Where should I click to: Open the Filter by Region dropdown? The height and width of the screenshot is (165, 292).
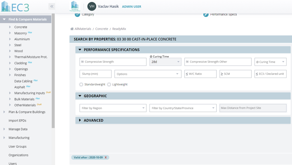point(113,108)
